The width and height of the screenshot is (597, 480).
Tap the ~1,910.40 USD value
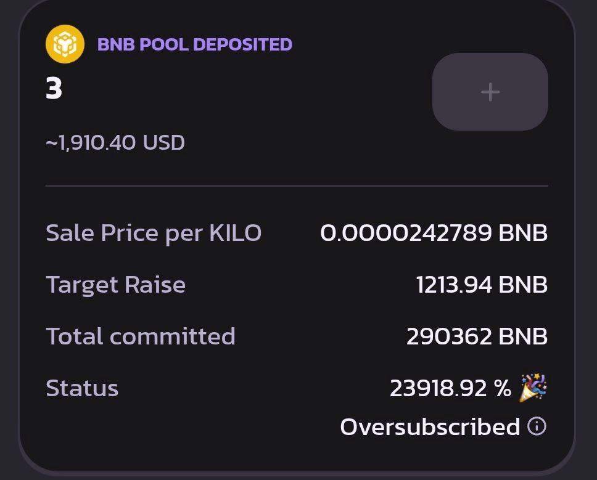pyautogui.click(x=115, y=143)
